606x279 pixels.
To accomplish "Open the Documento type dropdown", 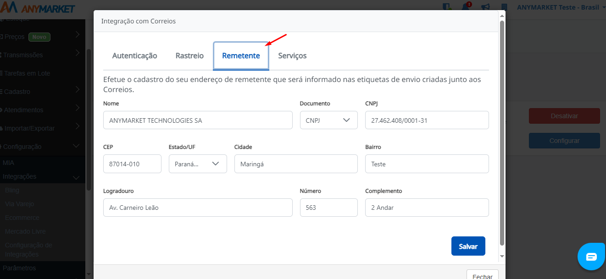I will (328, 120).
